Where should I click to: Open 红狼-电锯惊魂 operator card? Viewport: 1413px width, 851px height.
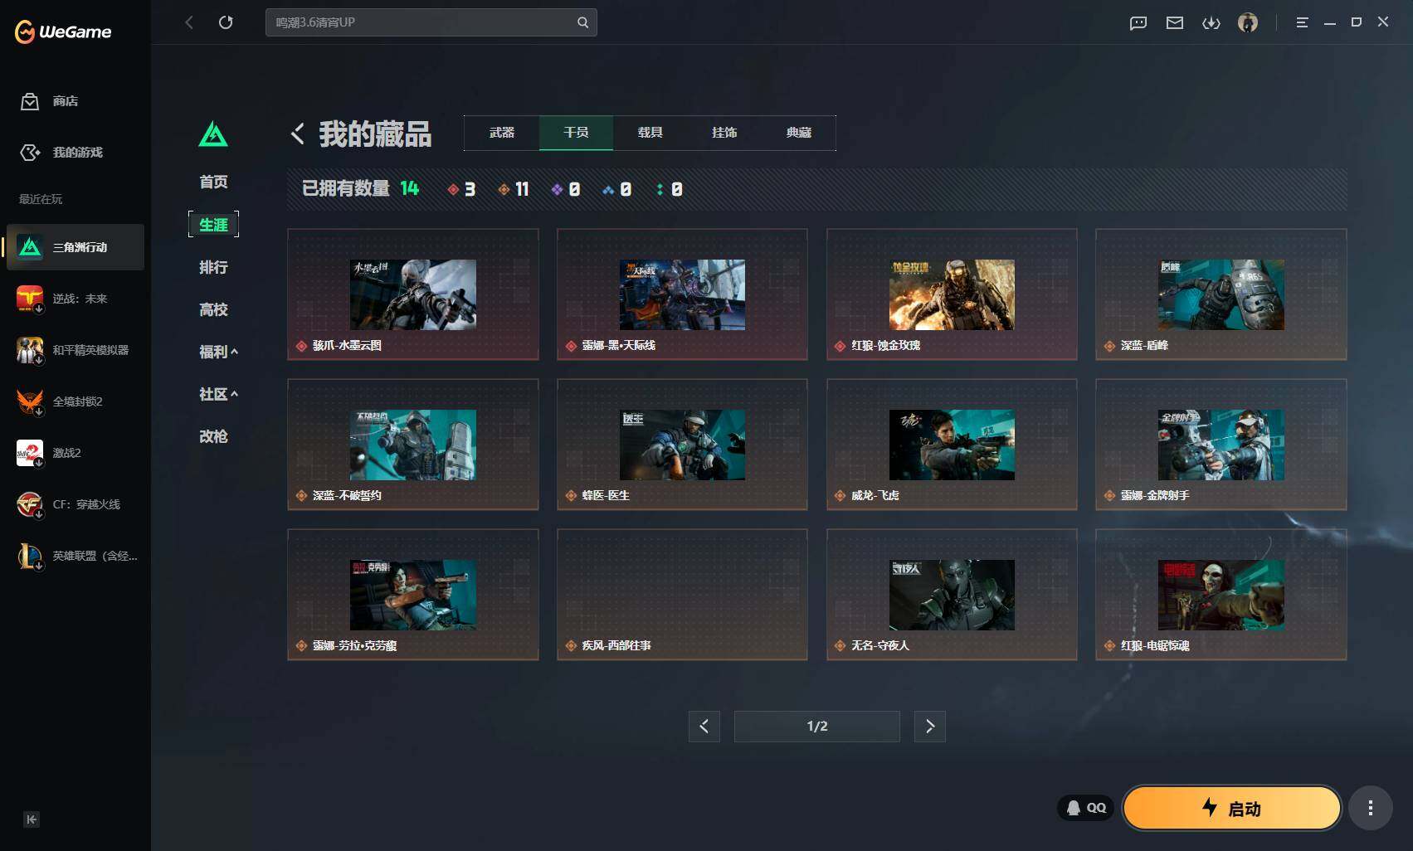1221,595
